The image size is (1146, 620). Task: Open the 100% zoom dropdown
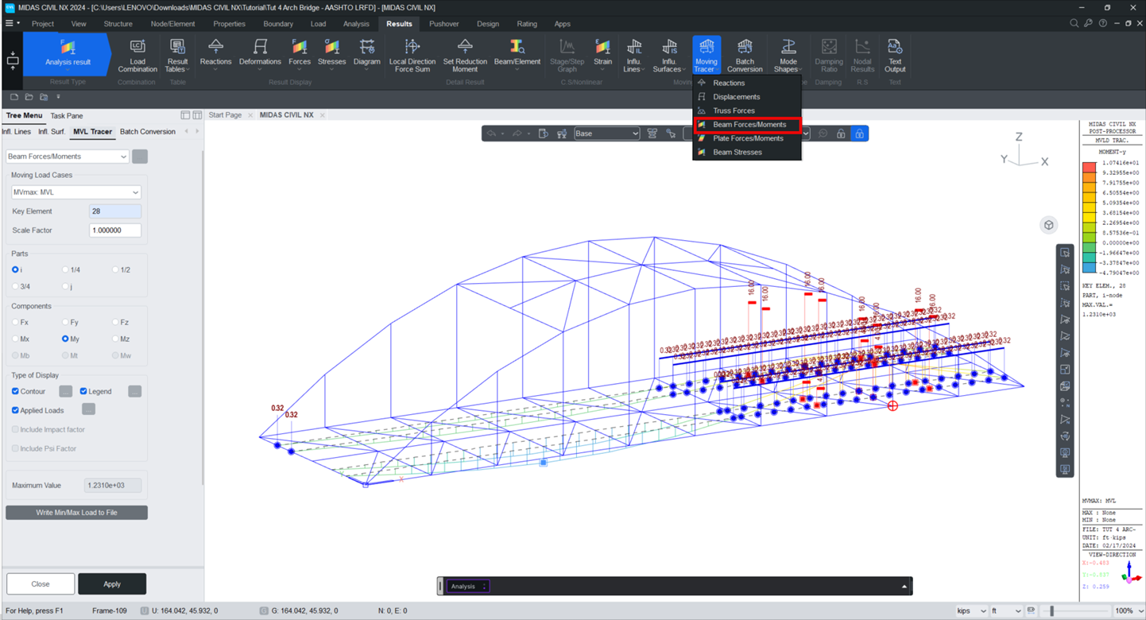[1129, 611]
